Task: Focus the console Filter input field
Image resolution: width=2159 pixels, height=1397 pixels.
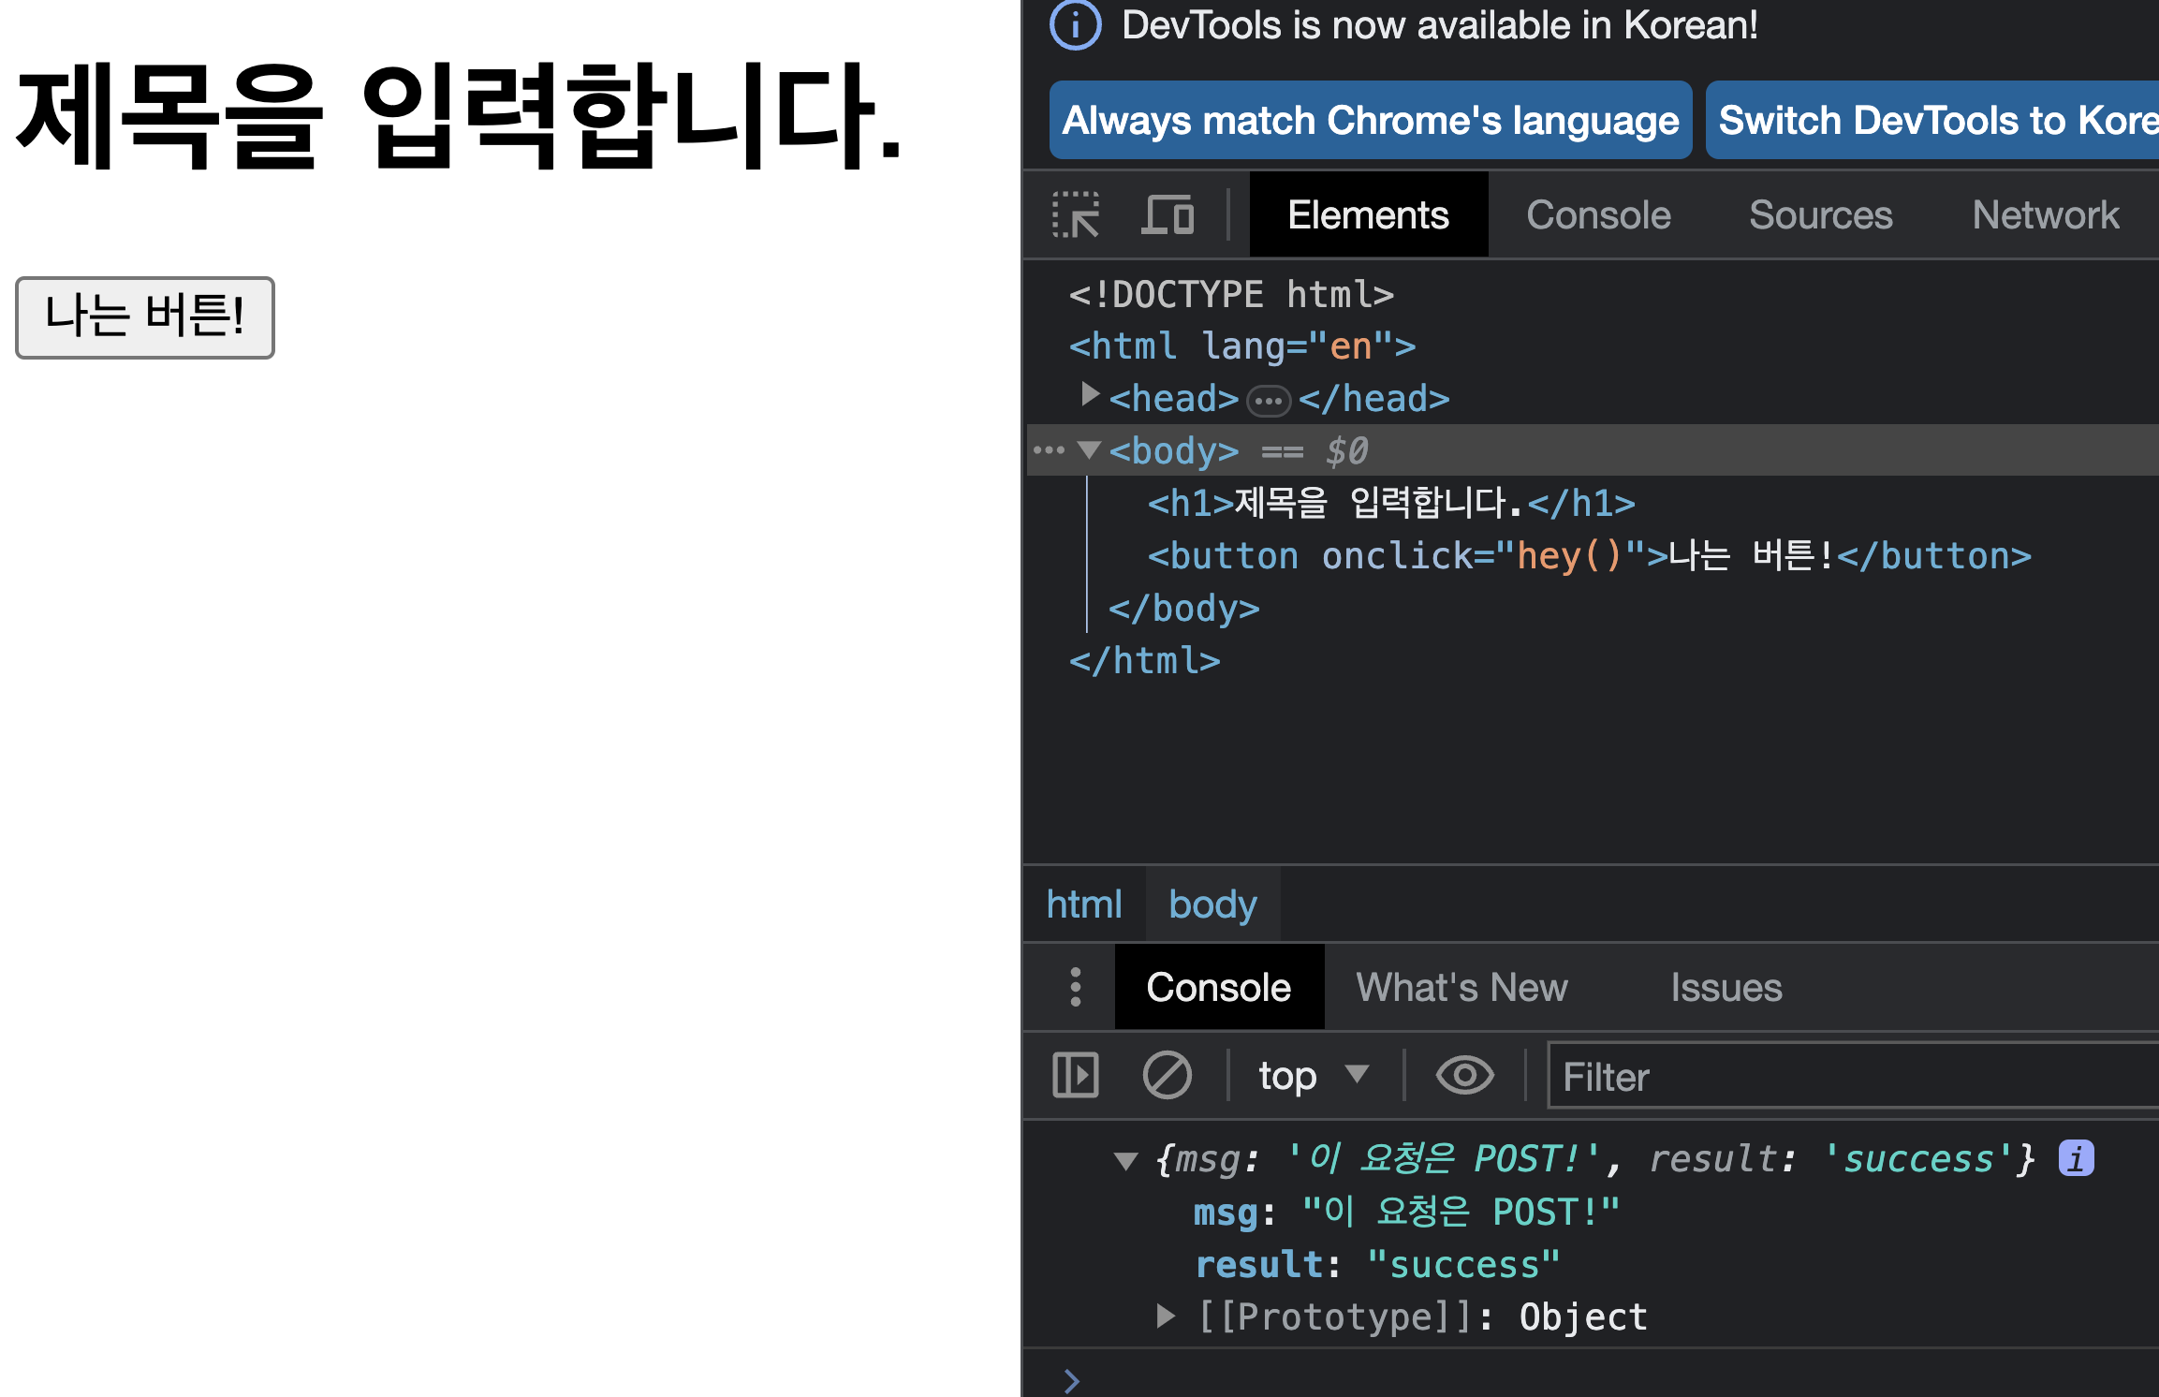Action: 1854,1076
